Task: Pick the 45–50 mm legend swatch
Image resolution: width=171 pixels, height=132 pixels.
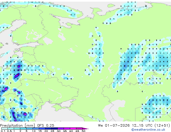Action: click(x=79, y=128)
